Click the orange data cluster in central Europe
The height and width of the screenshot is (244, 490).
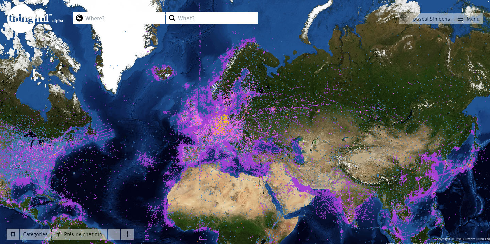tap(220, 124)
